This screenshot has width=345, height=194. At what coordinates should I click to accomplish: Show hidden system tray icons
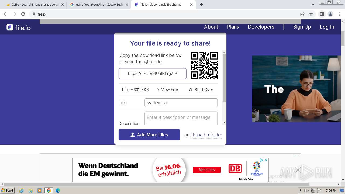[301, 190]
